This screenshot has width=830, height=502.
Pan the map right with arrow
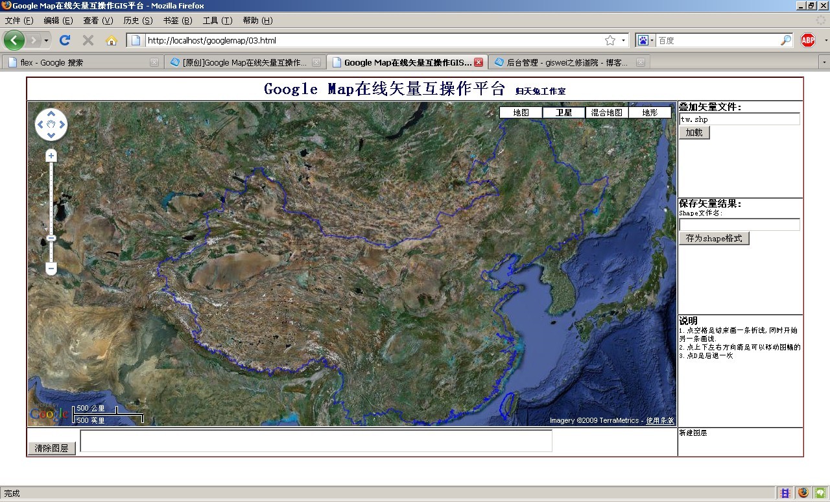point(62,125)
